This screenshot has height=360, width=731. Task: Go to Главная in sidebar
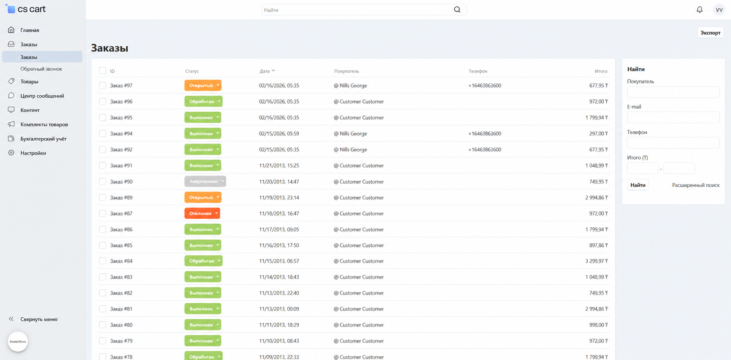pyautogui.click(x=30, y=30)
